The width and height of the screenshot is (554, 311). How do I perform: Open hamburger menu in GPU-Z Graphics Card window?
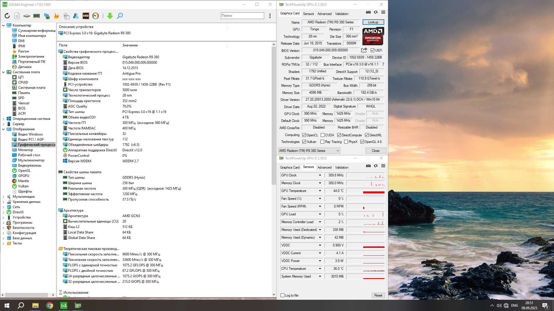pyautogui.click(x=383, y=12)
